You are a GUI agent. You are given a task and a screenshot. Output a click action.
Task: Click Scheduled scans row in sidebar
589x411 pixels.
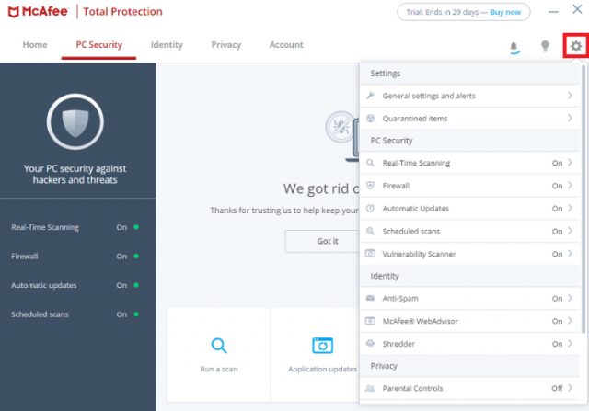pos(75,314)
